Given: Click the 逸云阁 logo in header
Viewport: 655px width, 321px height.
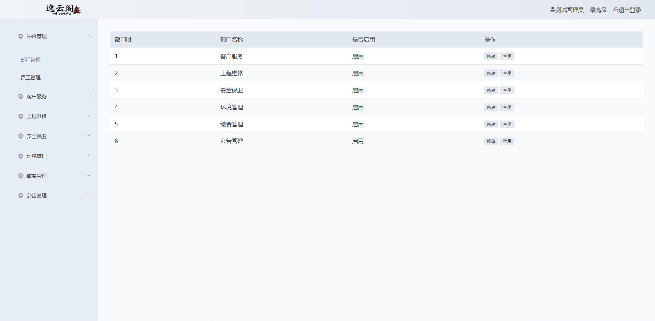Looking at the screenshot, I should [x=63, y=10].
